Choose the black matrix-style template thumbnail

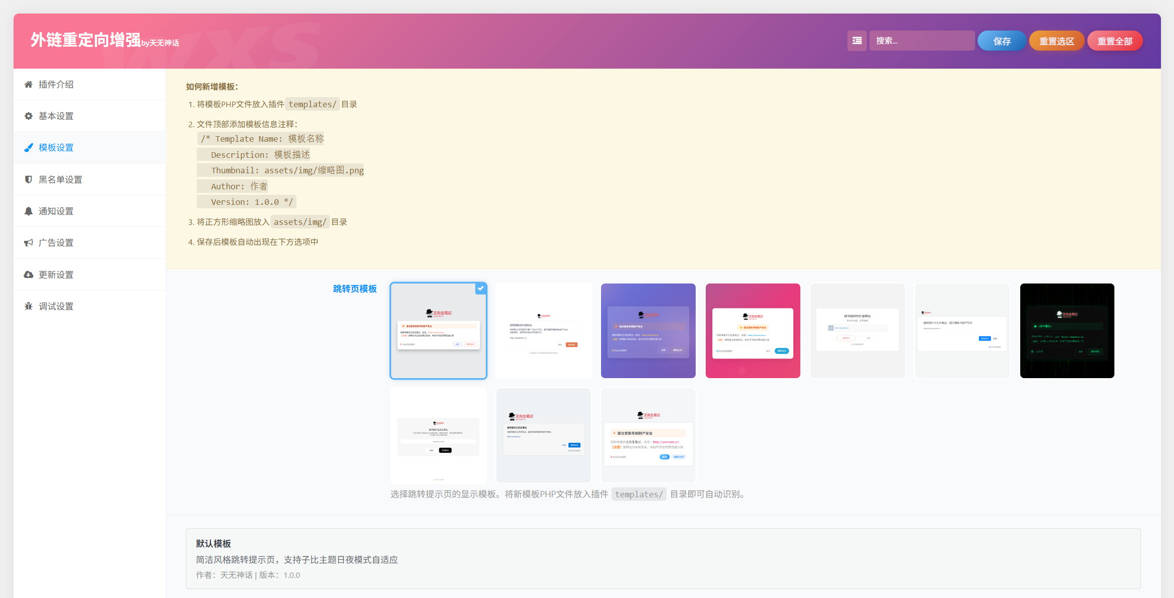1067,331
